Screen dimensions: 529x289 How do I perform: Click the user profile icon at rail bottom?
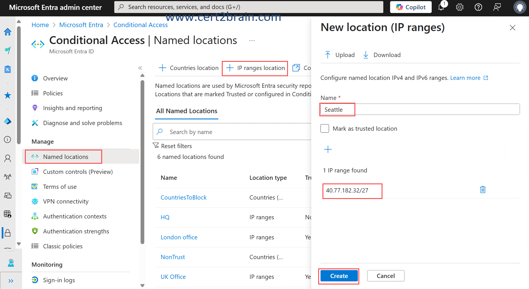(11, 263)
